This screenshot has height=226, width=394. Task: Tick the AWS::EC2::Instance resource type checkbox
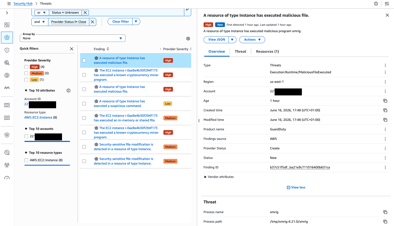pos(26,160)
